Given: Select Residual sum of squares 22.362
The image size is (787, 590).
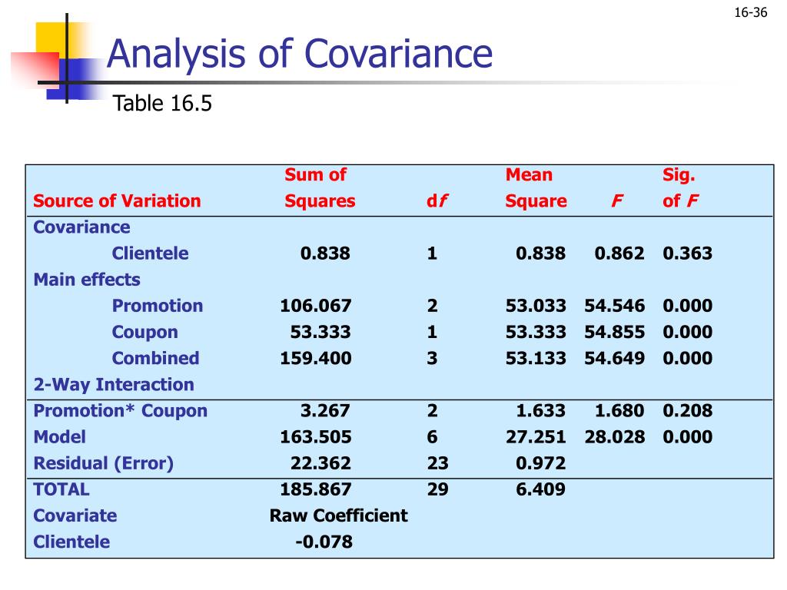Looking at the screenshot, I should click(x=320, y=463).
